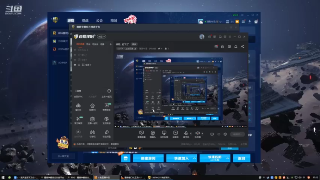Open the 主播一起玩 clipboard tool

coord(92,120)
